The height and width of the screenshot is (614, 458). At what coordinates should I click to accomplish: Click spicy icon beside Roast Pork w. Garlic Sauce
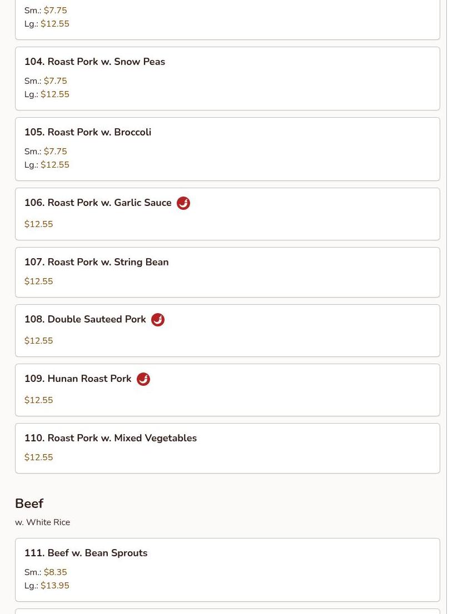tap(183, 203)
